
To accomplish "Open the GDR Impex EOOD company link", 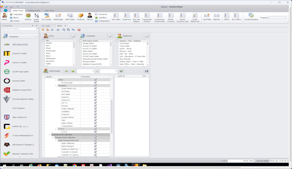I will pyautogui.click(x=20, y=44).
